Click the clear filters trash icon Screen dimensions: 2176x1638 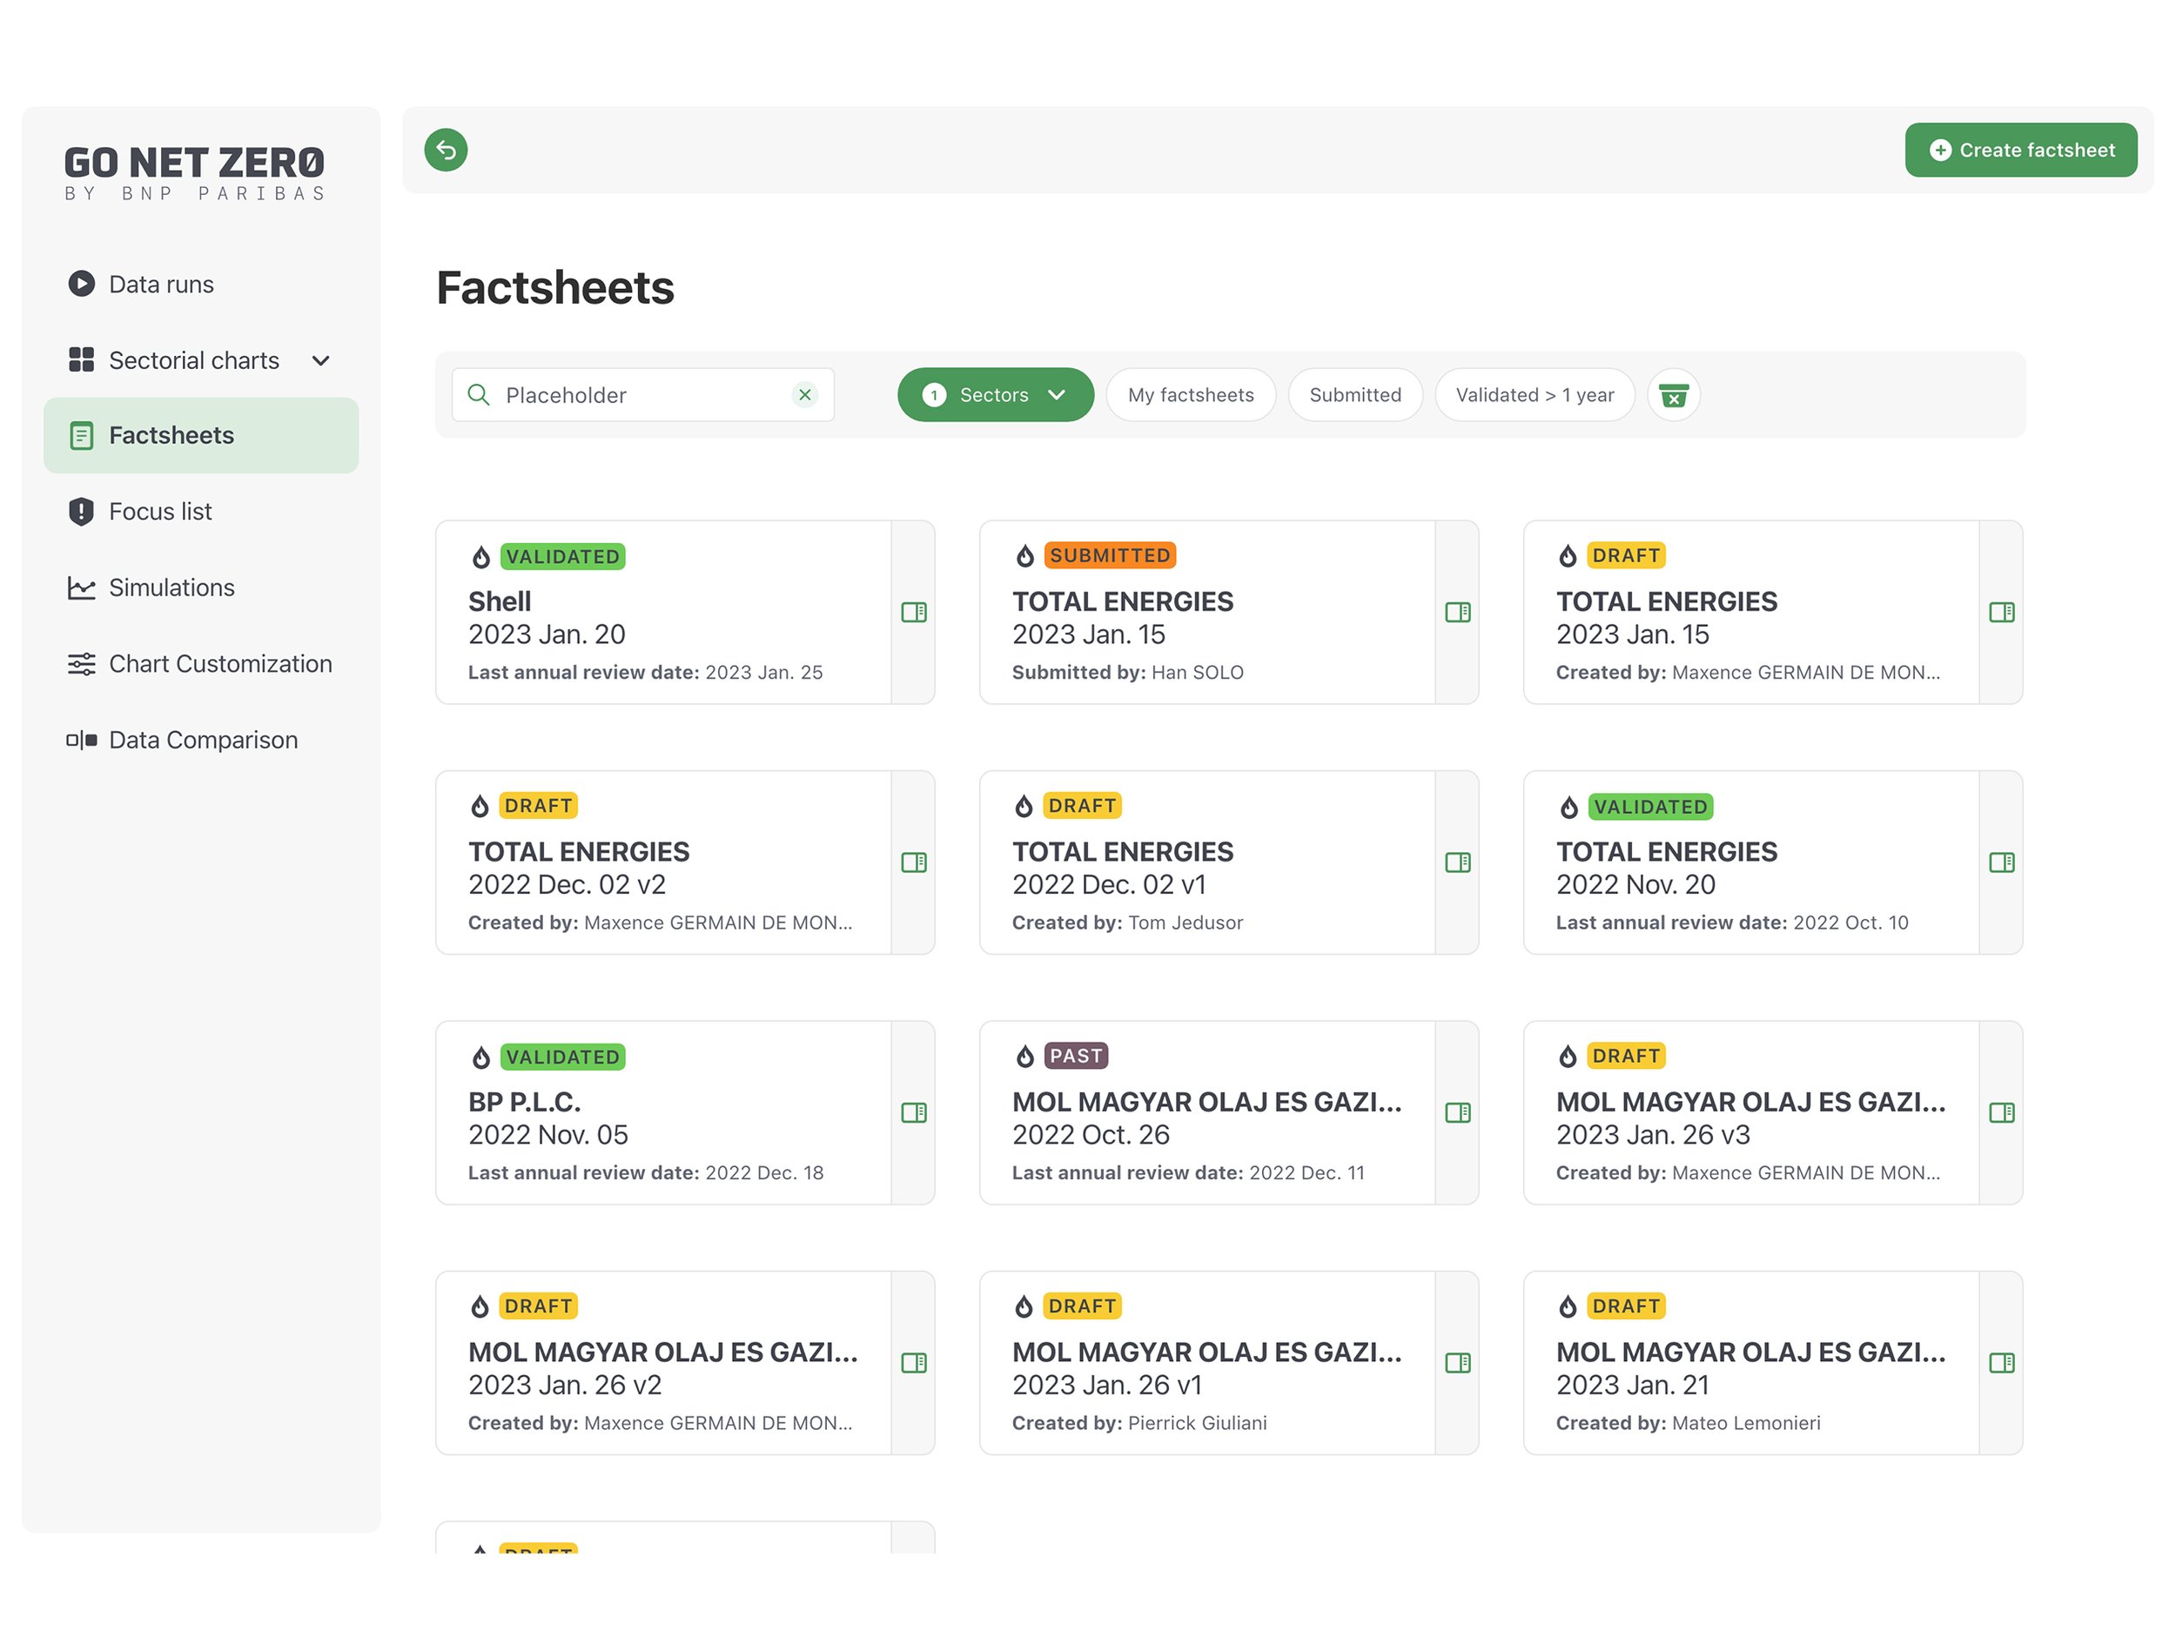click(1673, 394)
